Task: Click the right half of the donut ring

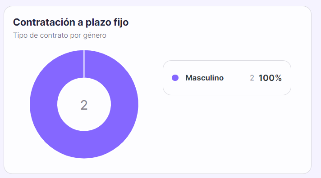Action: coord(124,104)
